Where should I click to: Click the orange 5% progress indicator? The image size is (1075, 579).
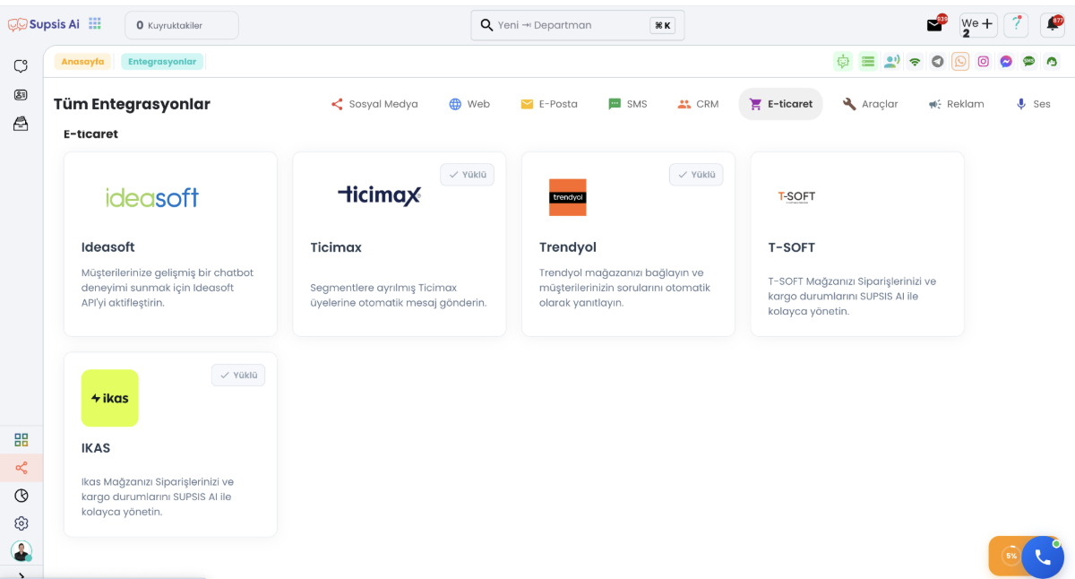[x=1010, y=556]
